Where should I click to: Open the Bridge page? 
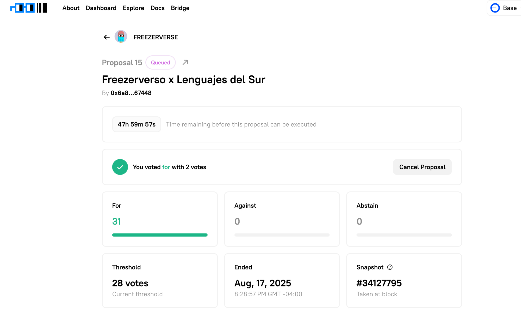click(x=180, y=8)
